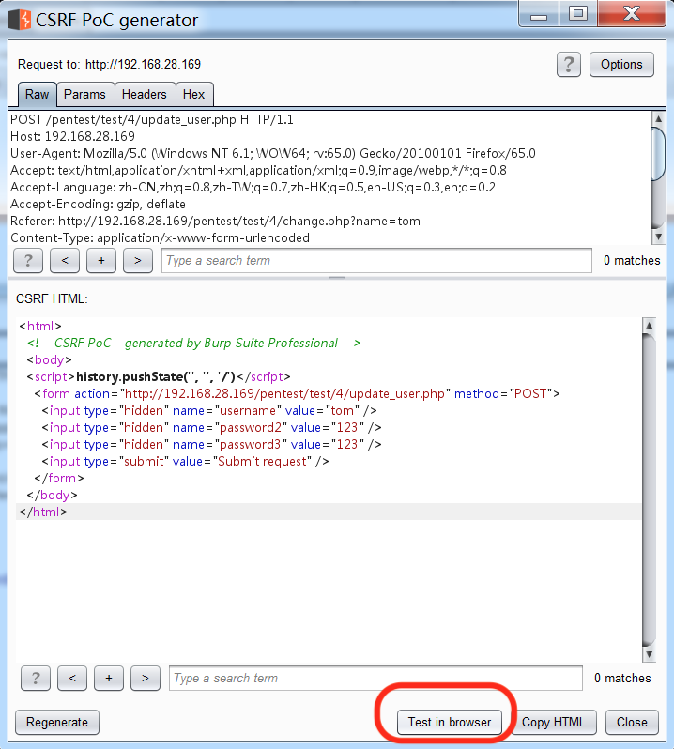Image resolution: width=674 pixels, height=749 pixels.
Task: Click the history.pushState script line
Action: (x=159, y=377)
